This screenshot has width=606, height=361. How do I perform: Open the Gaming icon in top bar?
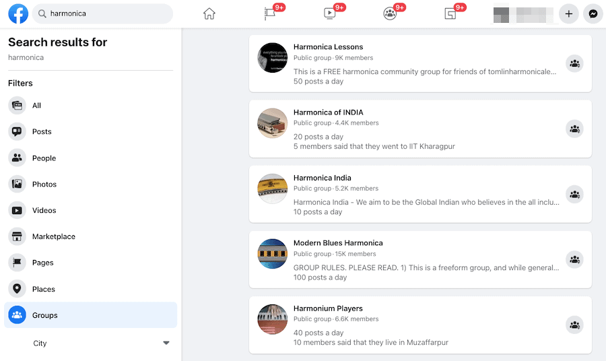click(450, 13)
